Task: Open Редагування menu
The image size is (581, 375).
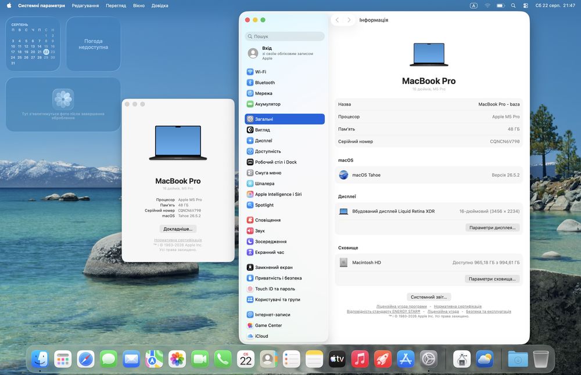Action: click(85, 6)
